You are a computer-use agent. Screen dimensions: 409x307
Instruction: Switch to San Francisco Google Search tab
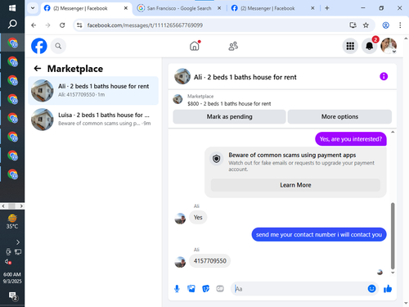(x=179, y=8)
